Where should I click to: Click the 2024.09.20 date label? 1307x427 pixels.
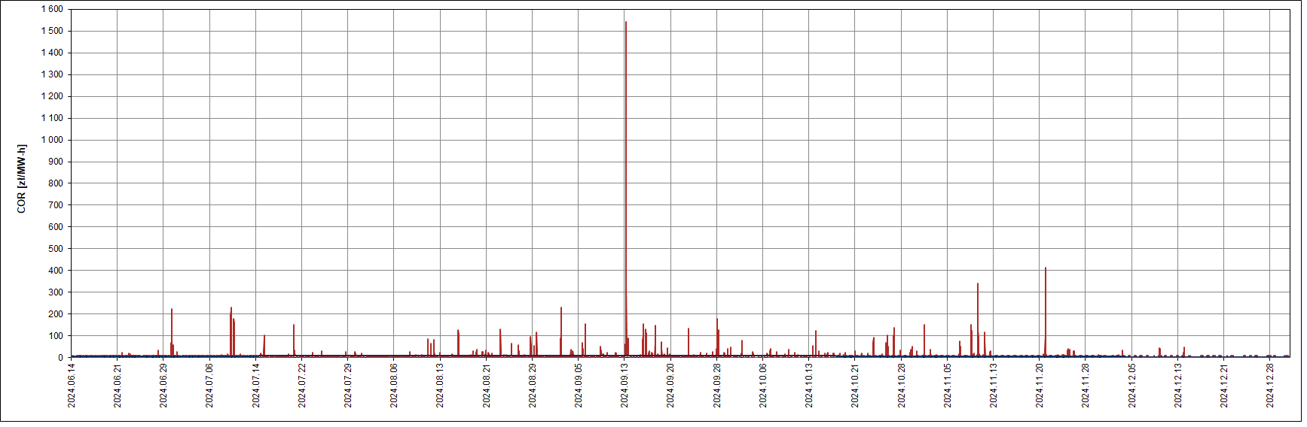(670, 386)
